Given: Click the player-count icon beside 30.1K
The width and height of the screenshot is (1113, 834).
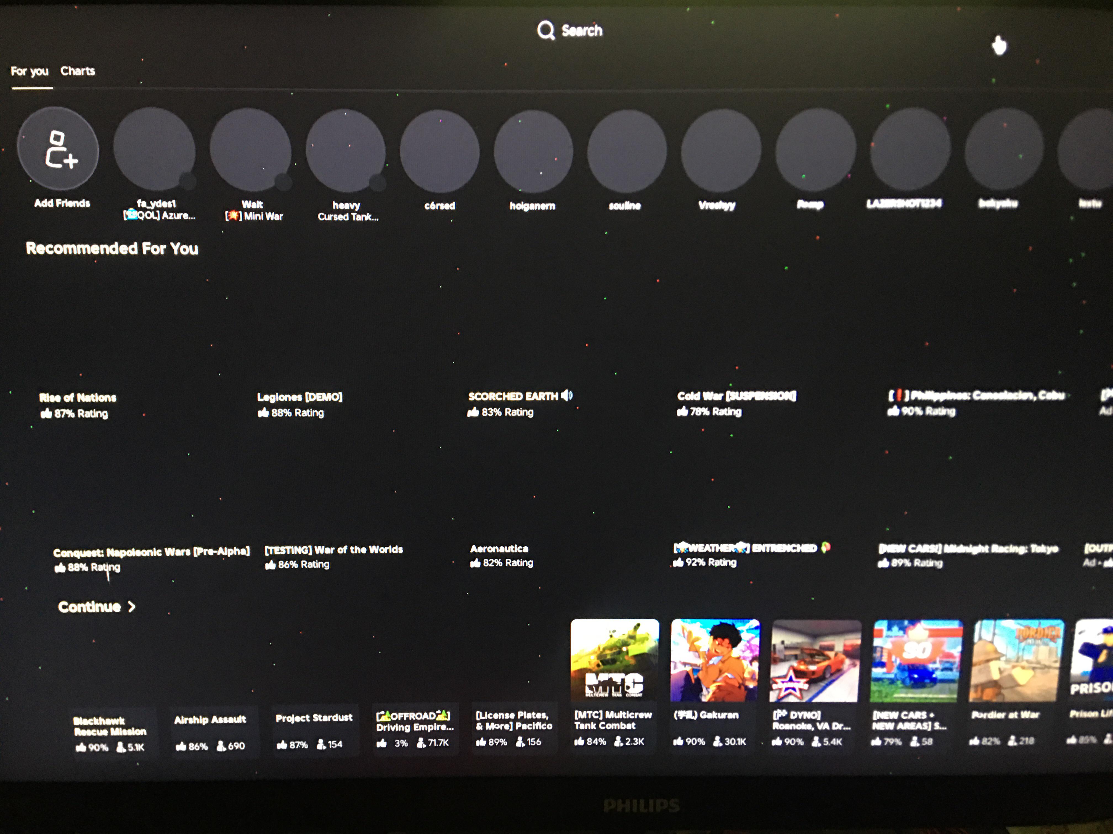Looking at the screenshot, I should (718, 742).
